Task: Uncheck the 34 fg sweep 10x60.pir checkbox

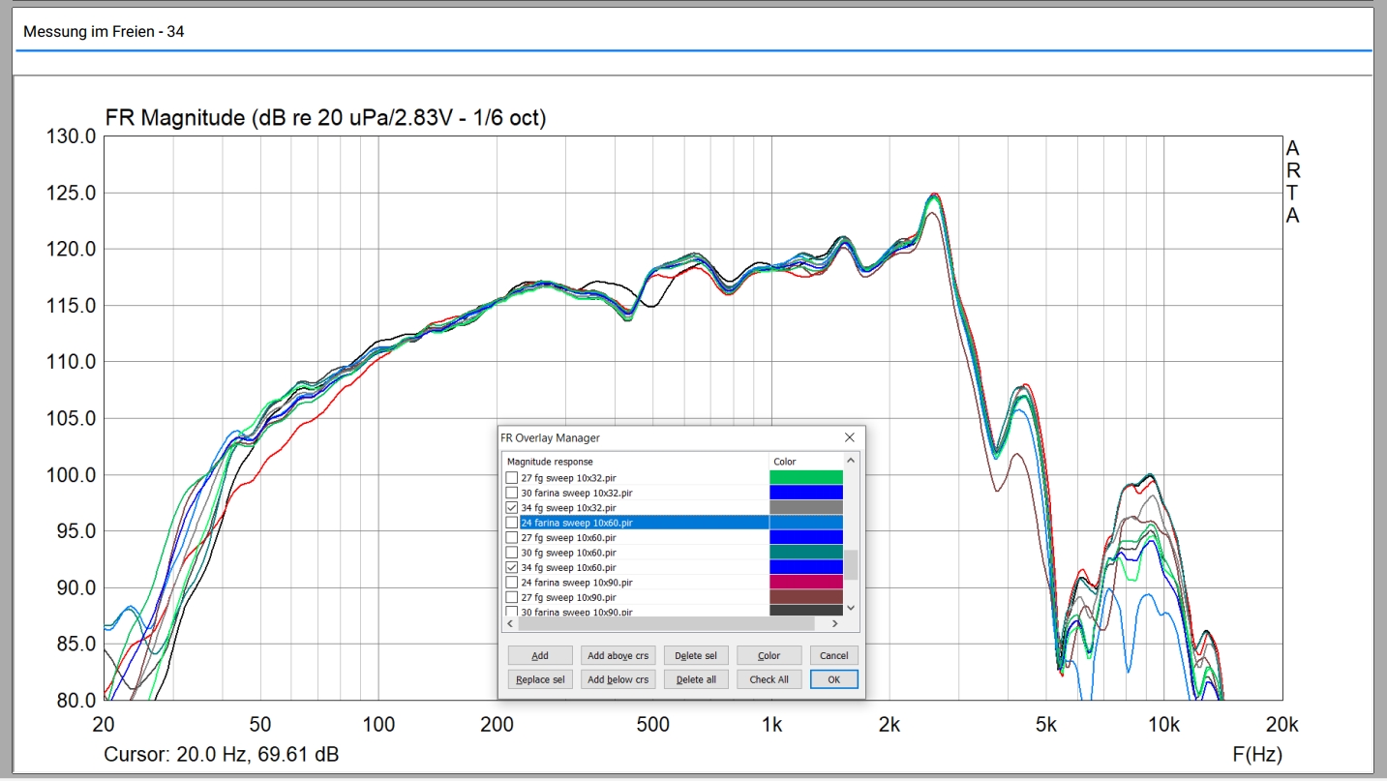Action: coord(511,567)
